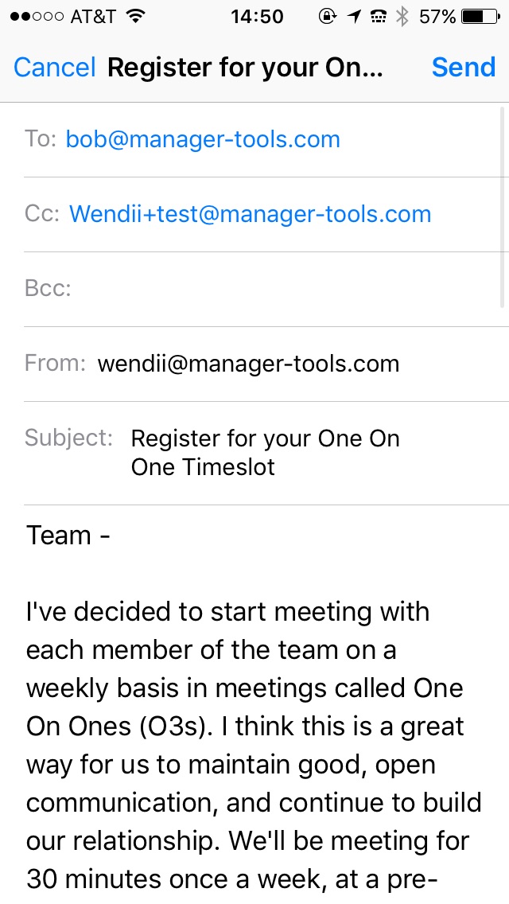
Task: Place cursor after 'Team -' greeting
Action: coord(113,536)
